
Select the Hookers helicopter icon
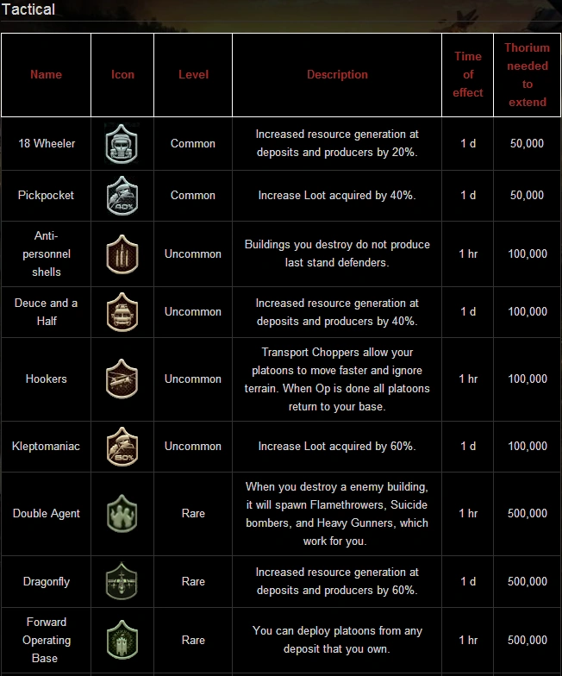[x=122, y=379]
